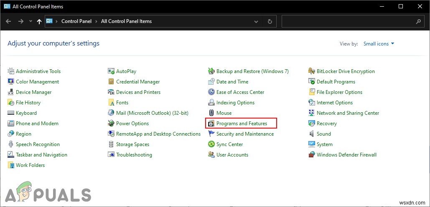430x207 pixels.
Task: Open the Mouse icon
Action: pyautogui.click(x=211, y=113)
